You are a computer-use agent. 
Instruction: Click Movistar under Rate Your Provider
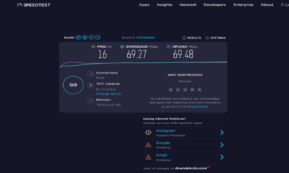[x=185, y=81]
